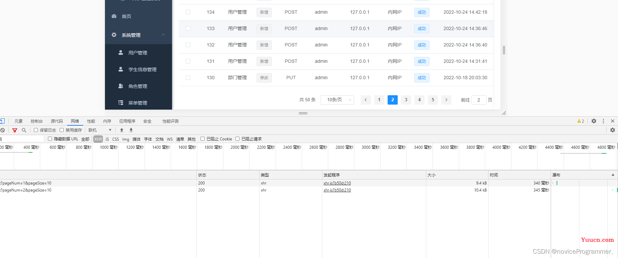Enable 保留日志 checkbox

pos(36,130)
